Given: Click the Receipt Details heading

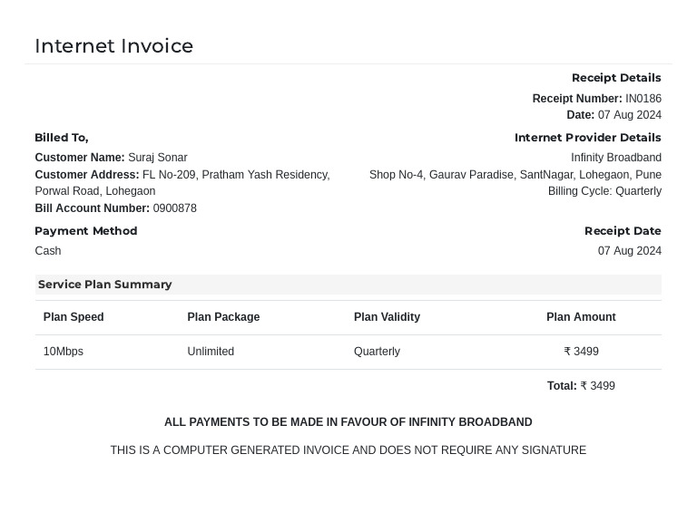Looking at the screenshot, I should click(616, 78).
